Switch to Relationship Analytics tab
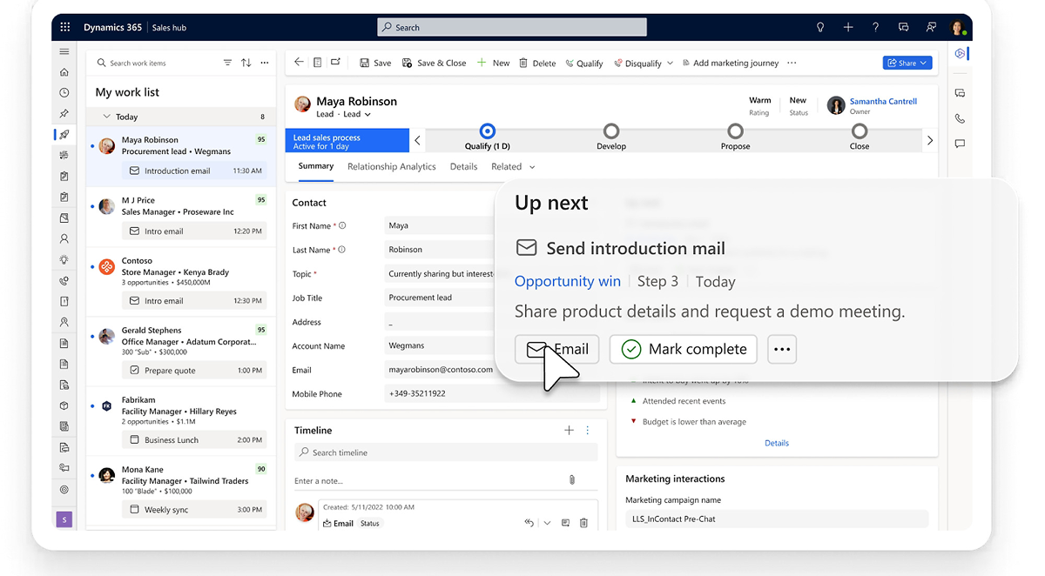Image resolution: width=1045 pixels, height=576 pixels. (x=391, y=166)
